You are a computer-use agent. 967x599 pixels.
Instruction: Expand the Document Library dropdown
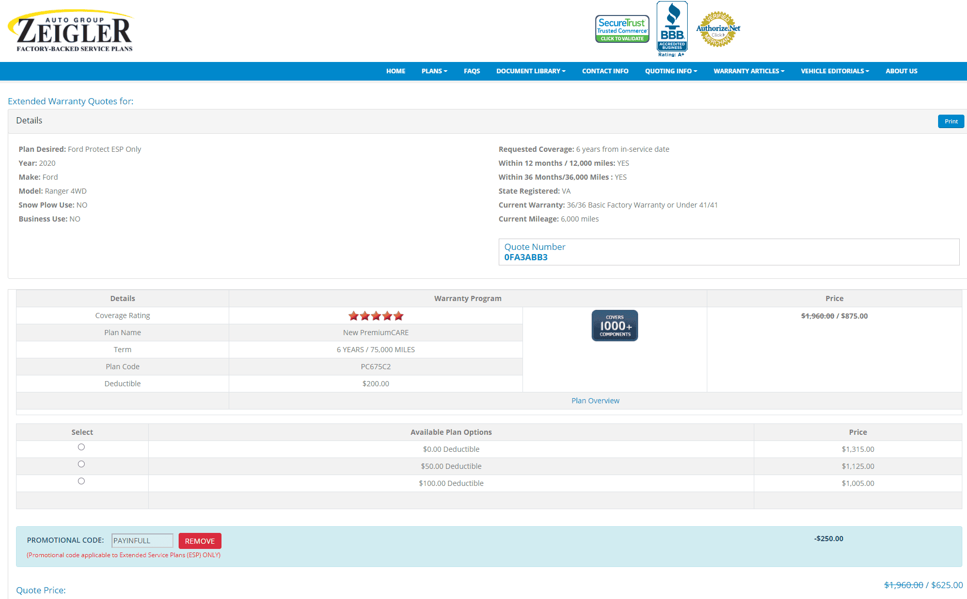tap(531, 71)
